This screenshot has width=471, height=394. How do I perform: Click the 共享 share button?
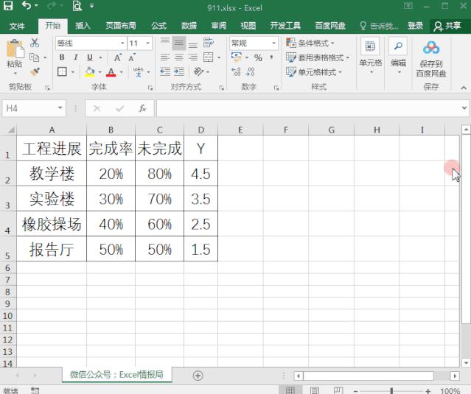pyautogui.click(x=447, y=26)
